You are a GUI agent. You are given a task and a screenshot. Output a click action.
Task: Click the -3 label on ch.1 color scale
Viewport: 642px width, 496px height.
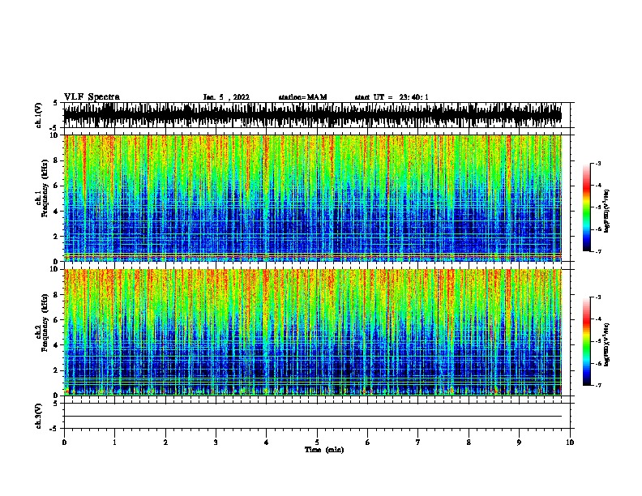coord(598,164)
